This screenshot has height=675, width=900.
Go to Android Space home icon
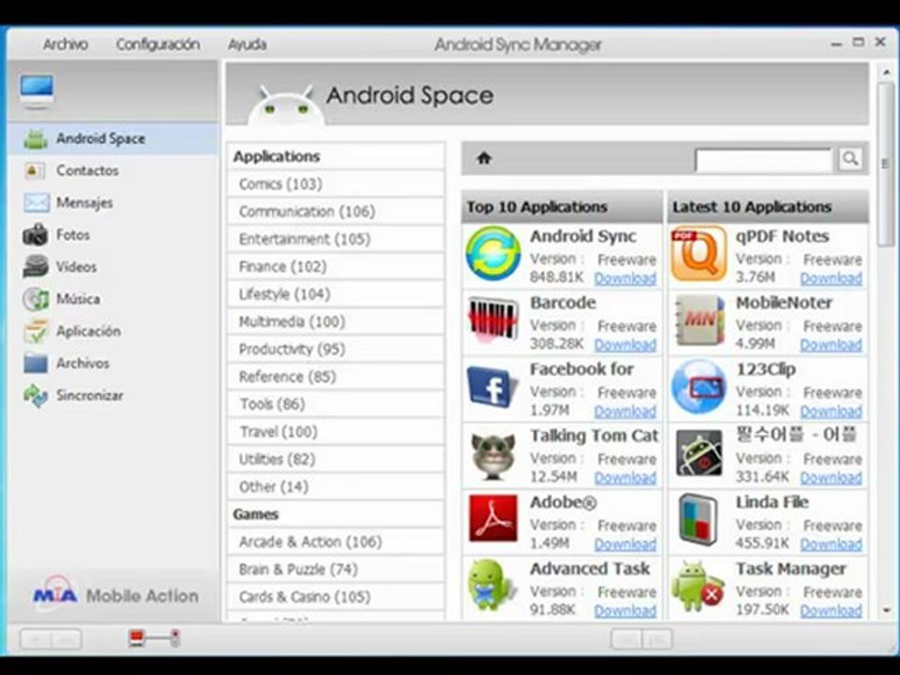pos(484,158)
